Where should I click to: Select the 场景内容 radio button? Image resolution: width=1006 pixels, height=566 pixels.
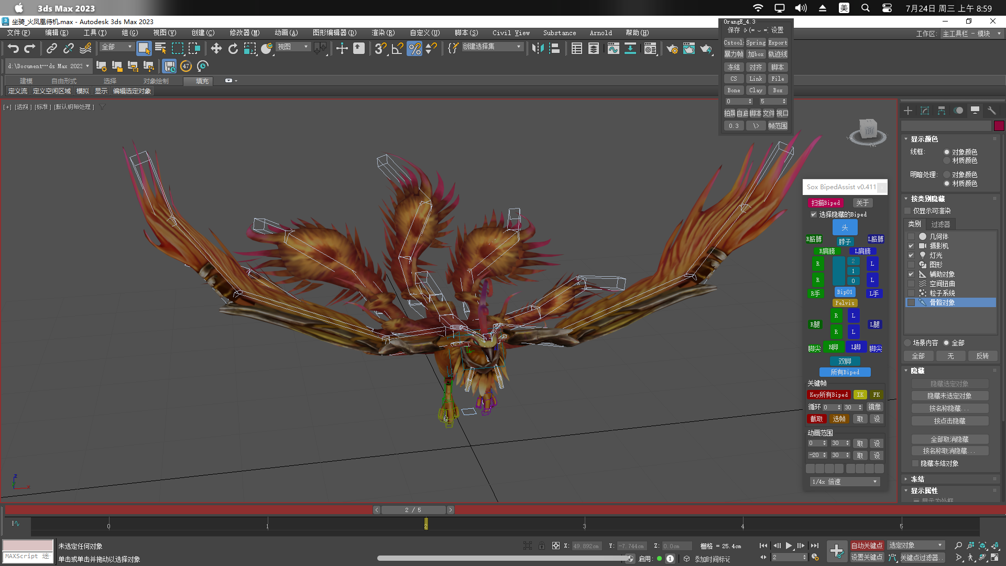coord(908,343)
